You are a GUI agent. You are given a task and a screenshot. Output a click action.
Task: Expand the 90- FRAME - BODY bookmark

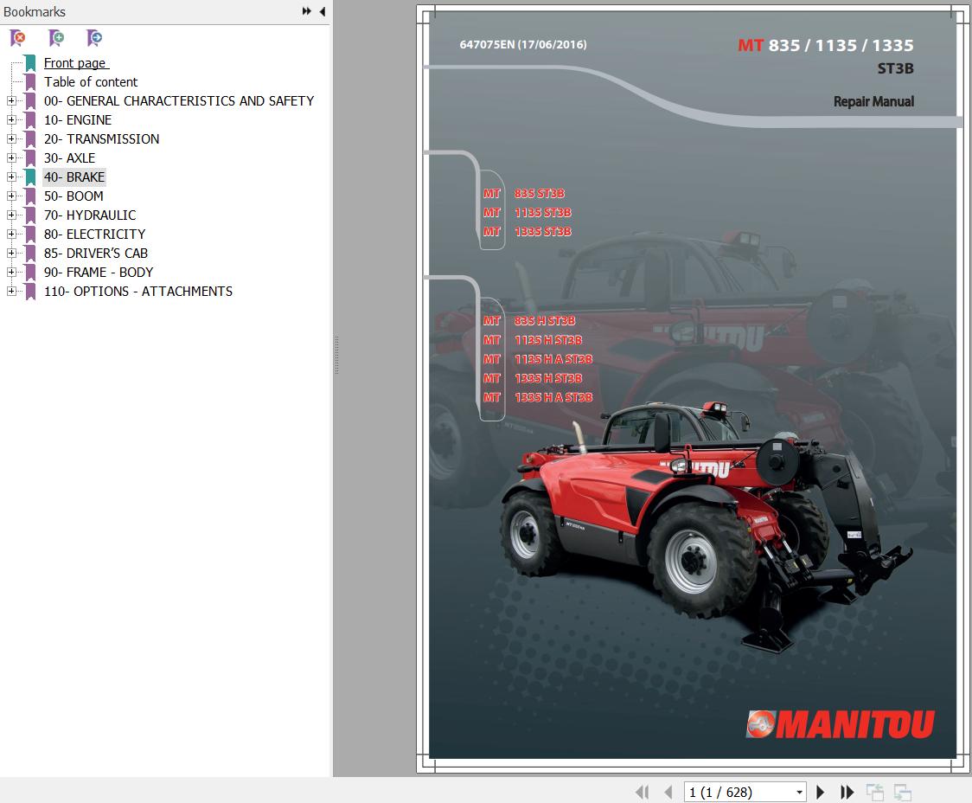11,272
